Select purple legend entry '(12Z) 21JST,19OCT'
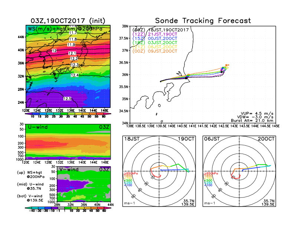 155,34
